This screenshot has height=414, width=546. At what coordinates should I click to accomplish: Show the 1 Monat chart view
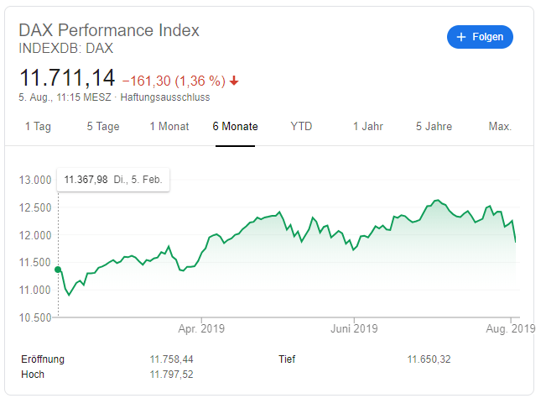click(169, 127)
